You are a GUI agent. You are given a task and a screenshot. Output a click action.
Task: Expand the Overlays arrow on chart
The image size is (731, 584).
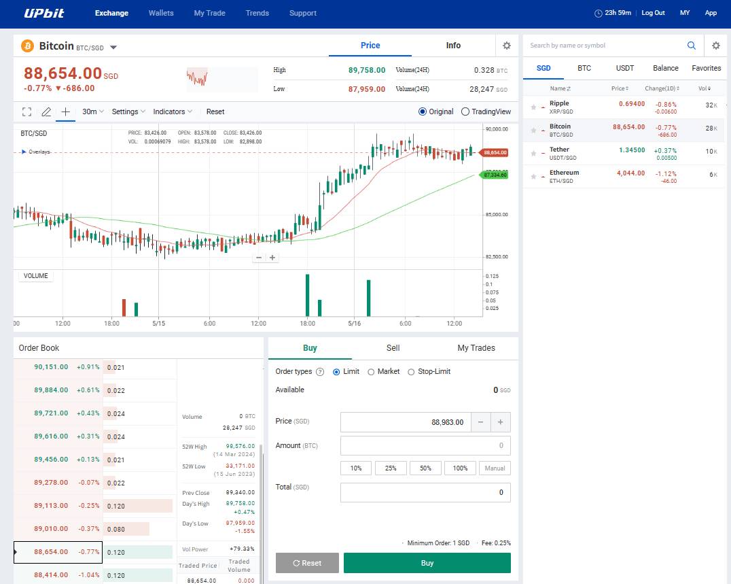pyautogui.click(x=24, y=152)
